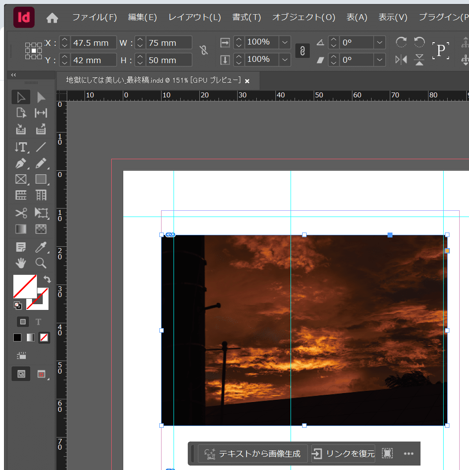The width and height of the screenshot is (469, 470).
Task: Step the W width value
Action: tap(140, 43)
